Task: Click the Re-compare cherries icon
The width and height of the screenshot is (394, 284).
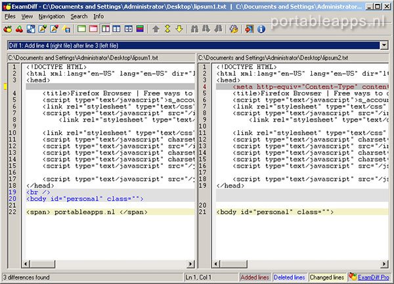Action: (x=19, y=29)
